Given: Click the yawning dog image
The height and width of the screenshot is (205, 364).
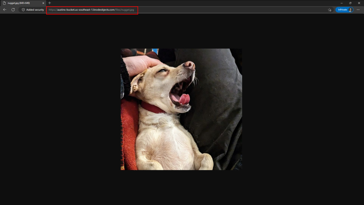Looking at the screenshot, I should [181, 109].
